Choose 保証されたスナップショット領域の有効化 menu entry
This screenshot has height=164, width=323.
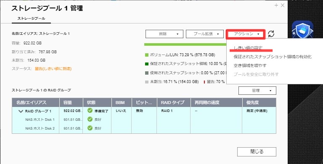click(273, 57)
